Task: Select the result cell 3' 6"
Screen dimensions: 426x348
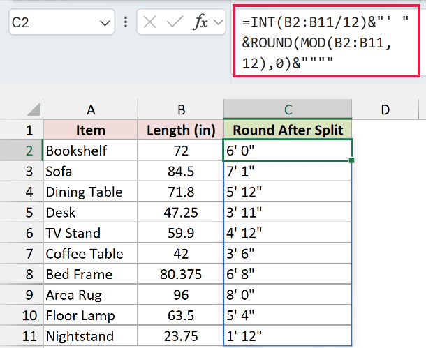Action: pyautogui.click(x=288, y=254)
